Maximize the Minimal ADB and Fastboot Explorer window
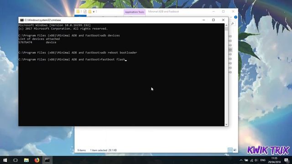 223,11
